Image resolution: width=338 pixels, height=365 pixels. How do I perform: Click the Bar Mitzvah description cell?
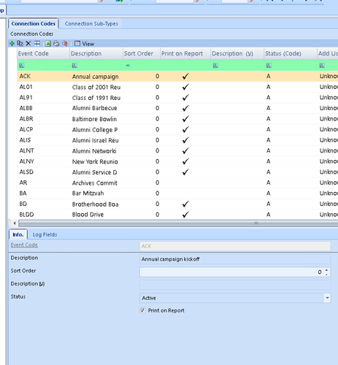[96, 193]
